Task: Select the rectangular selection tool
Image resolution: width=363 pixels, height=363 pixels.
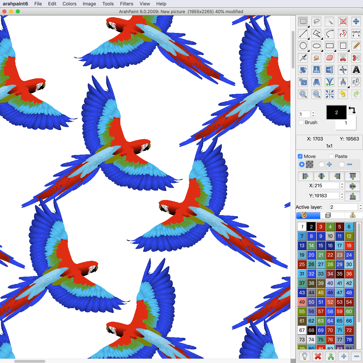Action: (x=303, y=22)
